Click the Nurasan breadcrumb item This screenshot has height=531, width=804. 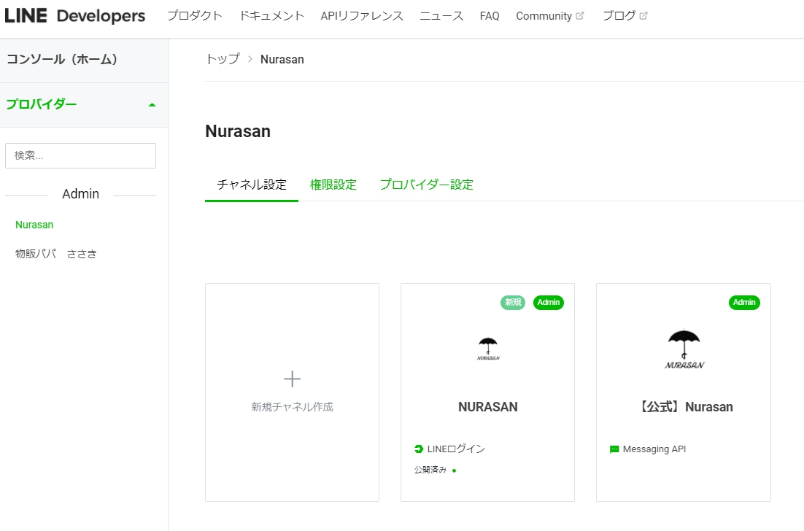point(282,60)
